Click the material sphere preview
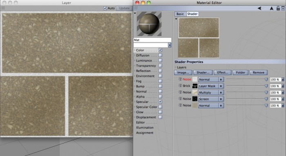This screenshot has height=156, width=286. (x=149, y=24)
